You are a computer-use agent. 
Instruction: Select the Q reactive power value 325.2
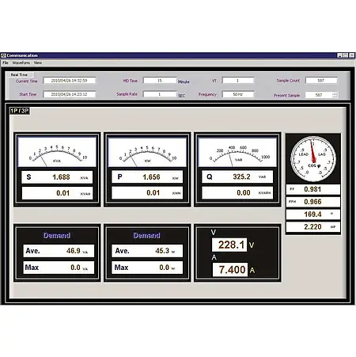[241, 177]
